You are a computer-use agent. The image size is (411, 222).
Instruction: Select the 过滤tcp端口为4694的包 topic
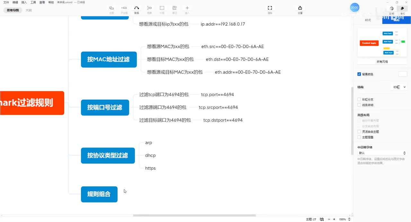coord(164,95)
